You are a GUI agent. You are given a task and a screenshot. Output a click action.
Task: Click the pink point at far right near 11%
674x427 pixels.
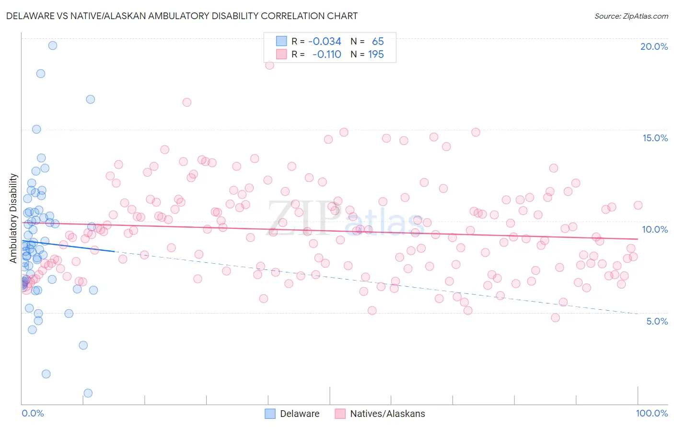(638, 205)
